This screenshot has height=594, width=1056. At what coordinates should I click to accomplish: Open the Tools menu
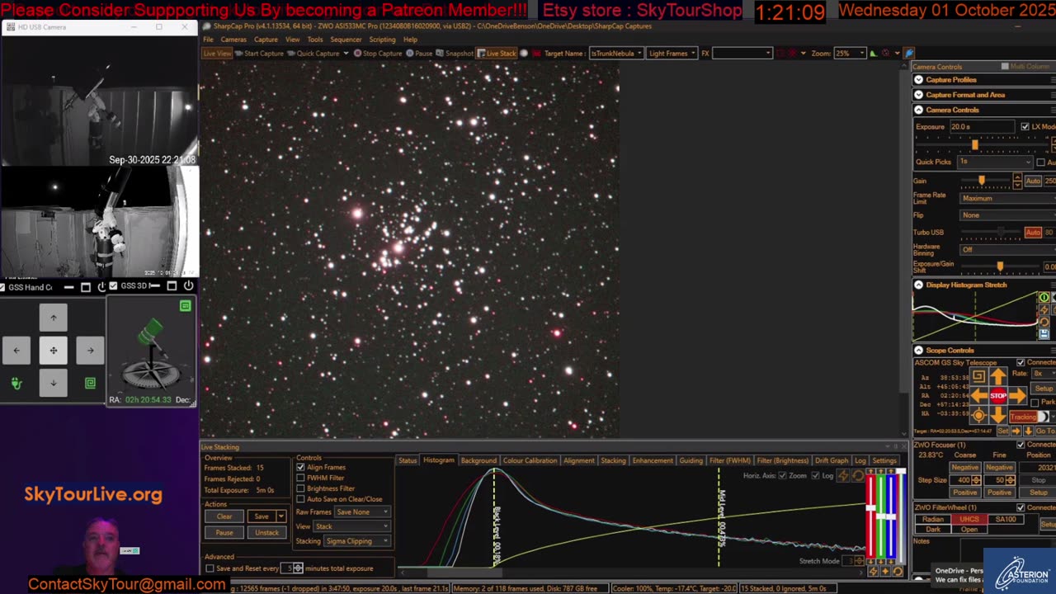pyautogui.click(x=315, y=40)
